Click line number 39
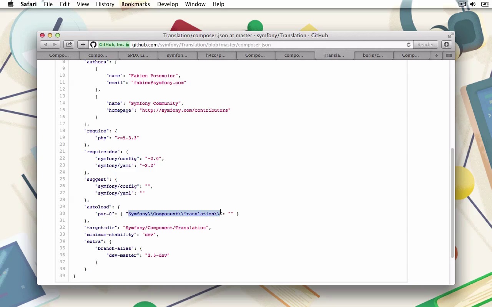The image size is (492, 307). click(x=62, y=276)
